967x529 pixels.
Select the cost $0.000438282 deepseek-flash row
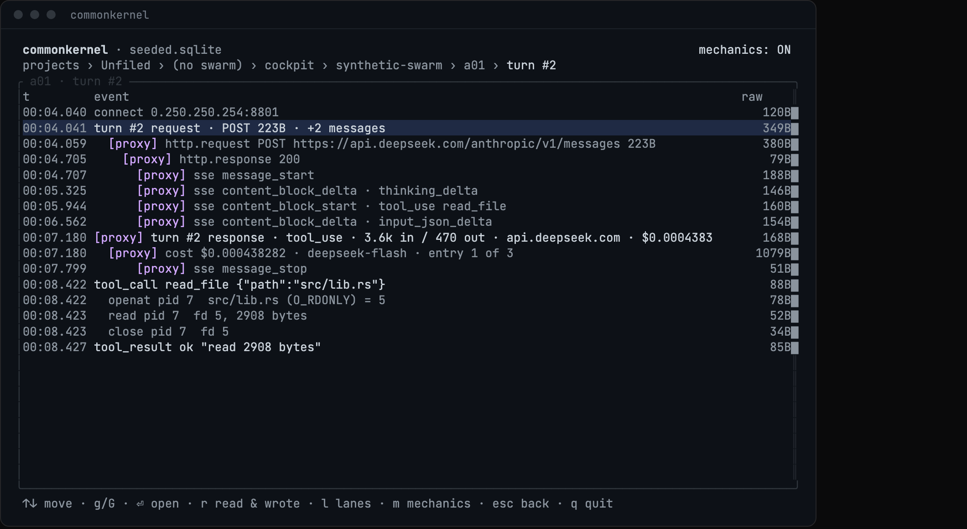pos(408,253)
